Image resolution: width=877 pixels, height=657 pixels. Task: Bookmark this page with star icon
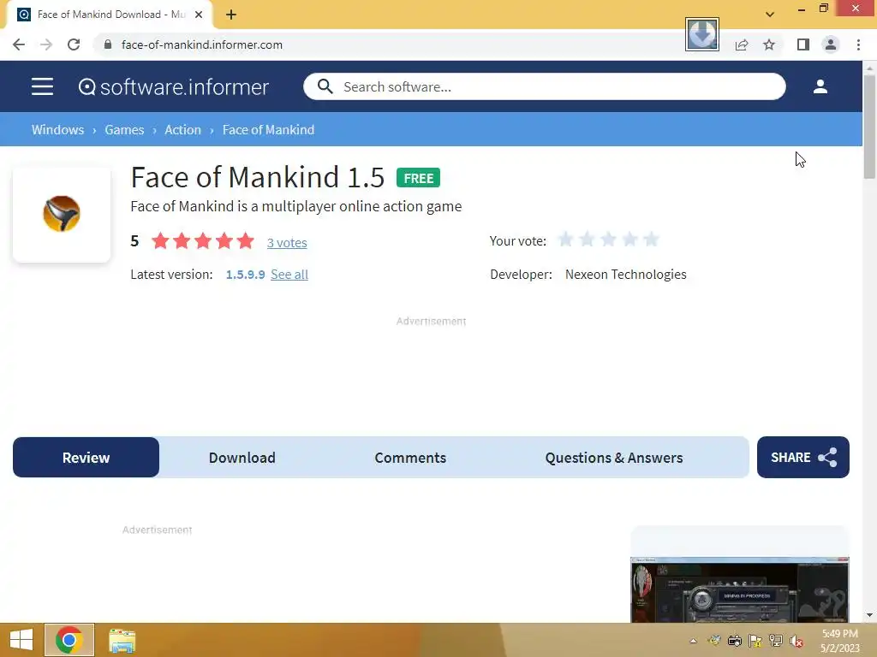point(769,44)
